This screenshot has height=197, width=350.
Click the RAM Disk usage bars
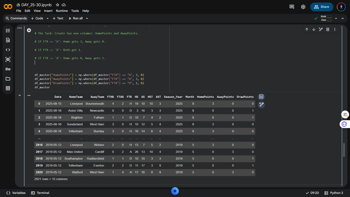click(x=327, y=18)
